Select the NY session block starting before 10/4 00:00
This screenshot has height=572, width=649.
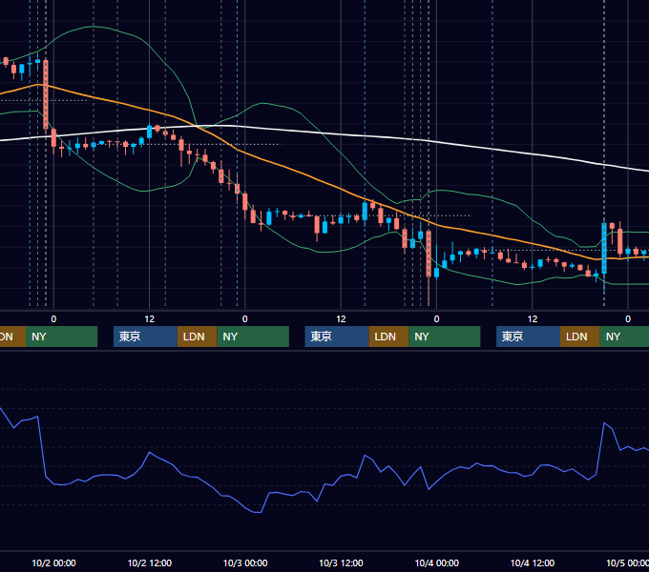click(x=445, y=337)
